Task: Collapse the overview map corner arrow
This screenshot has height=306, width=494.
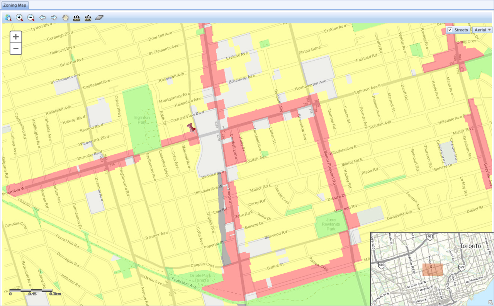Action: point(491,303)
